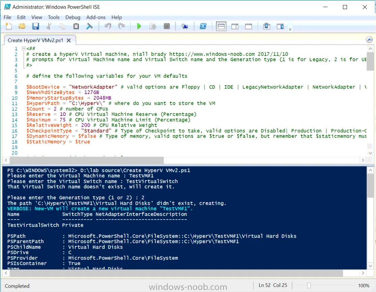Click the VERBOSE: New-VM output line
Image resolution: width=376 pixels, height=292 pixels.
click(100, 208)
